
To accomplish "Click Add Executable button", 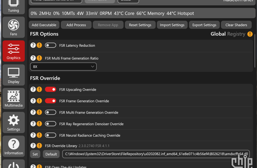I will coord(44,25).
